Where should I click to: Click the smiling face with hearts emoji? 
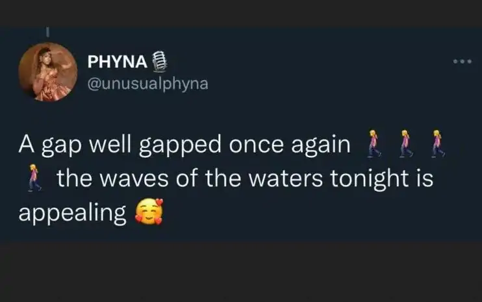(x=148, y=212)
